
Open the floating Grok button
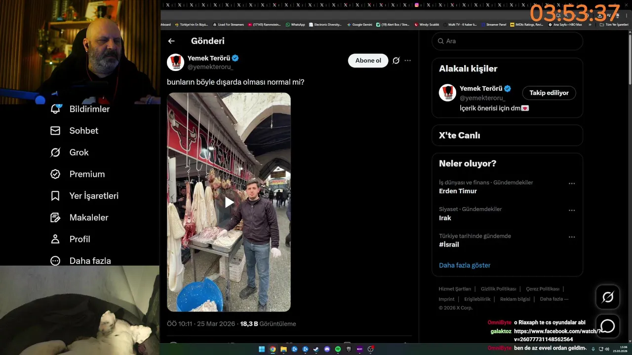click(607, 297)
